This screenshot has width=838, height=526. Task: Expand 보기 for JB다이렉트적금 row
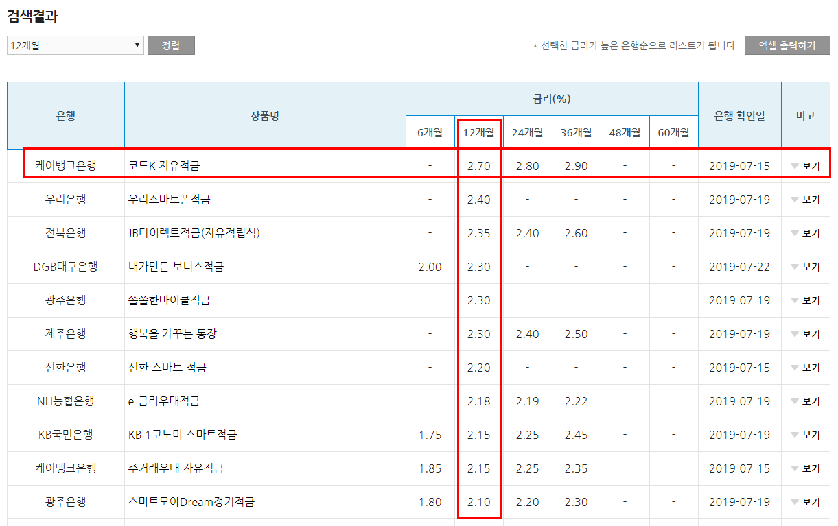805,233
